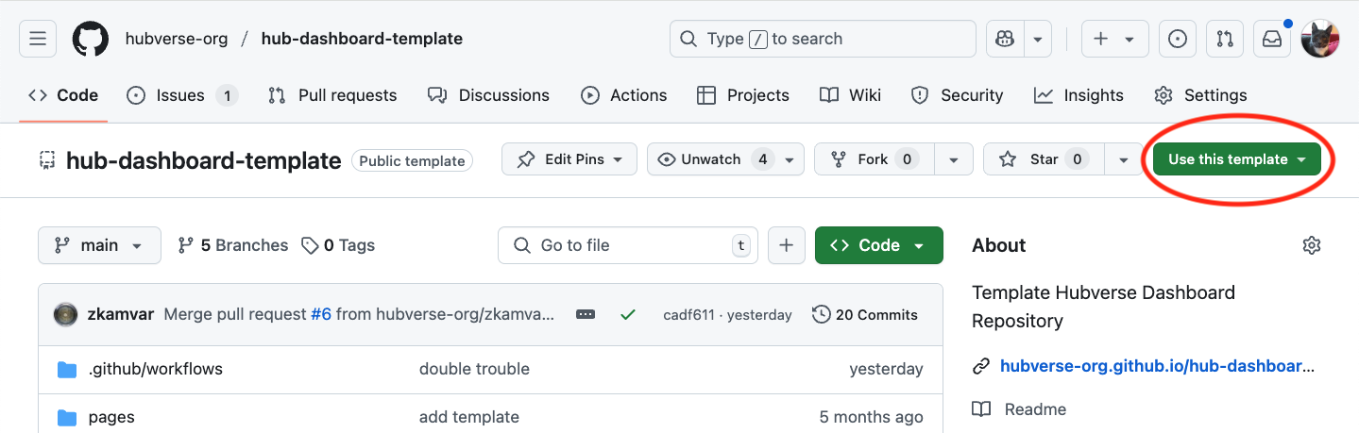Open the Copilot chat icon
The height and width of the screenshot is (433, 1359).
[x=1005, y=39]
